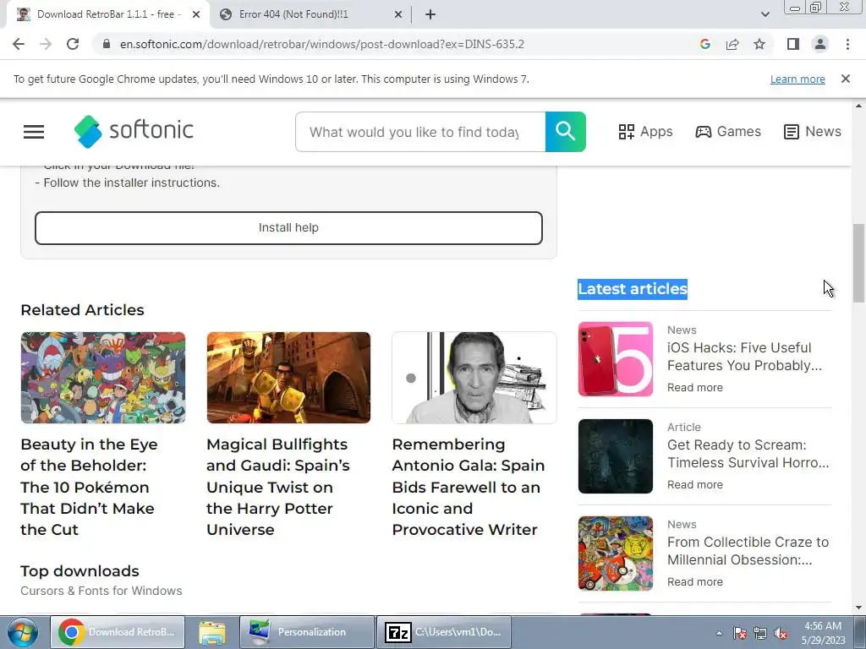
Task: Select the Download RetroBar tab
Action: pyautogui.click(x=107, y=14)
